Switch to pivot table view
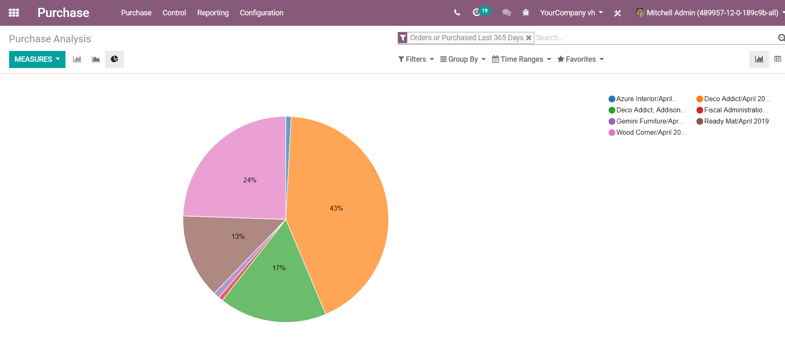 tap(778, 59)
